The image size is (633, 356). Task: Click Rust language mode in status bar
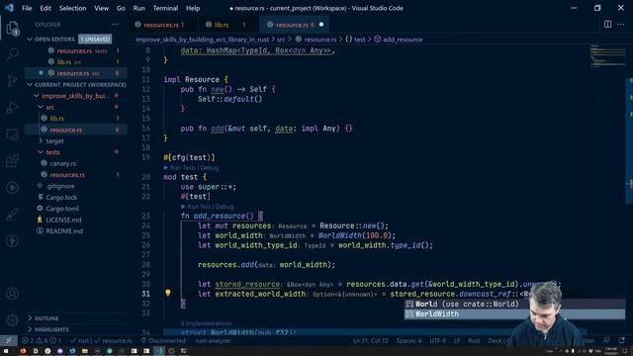click(x=474, y=340)
